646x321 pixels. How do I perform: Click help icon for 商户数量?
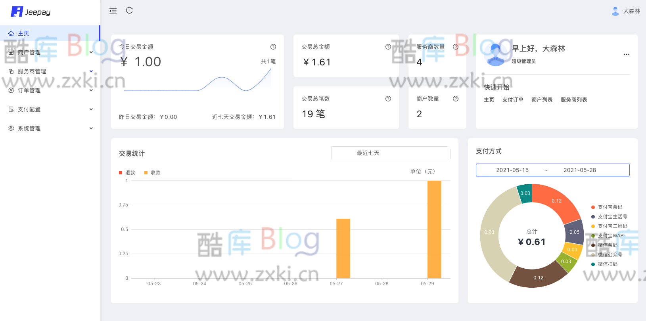[x=456, y=99]
